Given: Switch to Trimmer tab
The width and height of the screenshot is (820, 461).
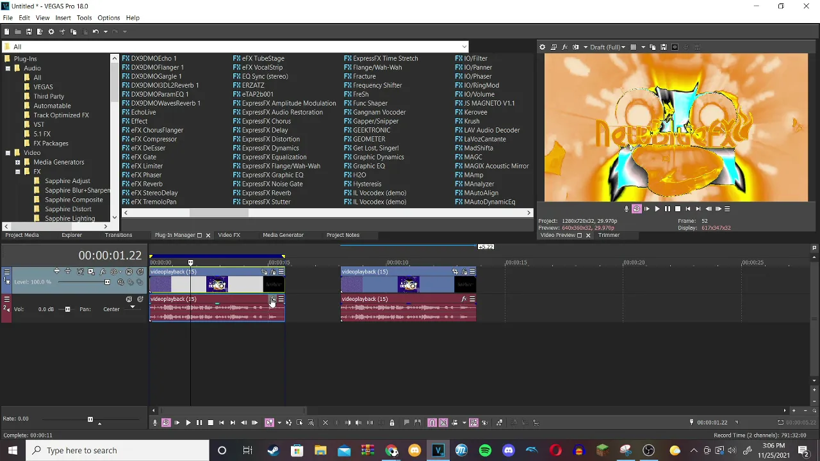Looking at the screenshot, I should click(609, 235).
